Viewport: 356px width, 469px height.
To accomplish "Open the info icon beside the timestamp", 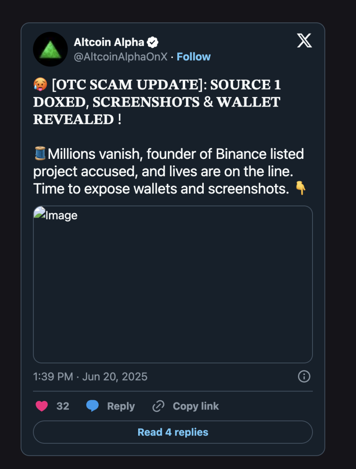I will [x=304, y=376].
